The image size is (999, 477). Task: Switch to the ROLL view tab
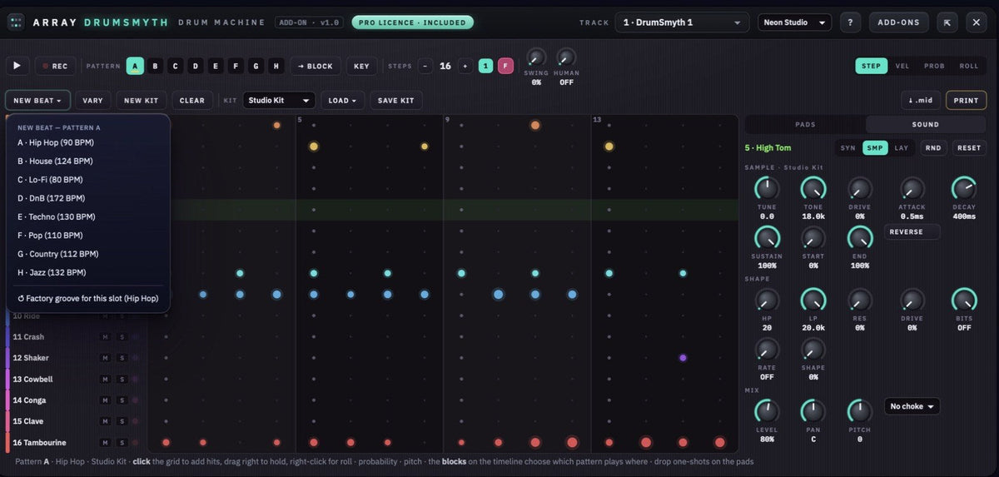tap(969, 66)
